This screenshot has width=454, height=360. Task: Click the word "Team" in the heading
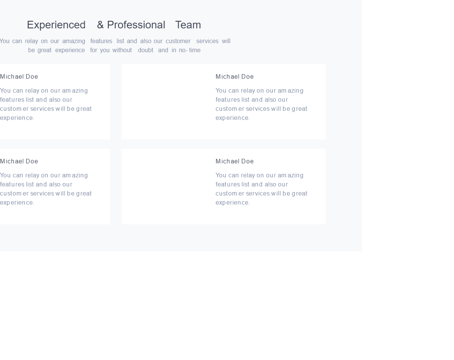coord(188,25)
